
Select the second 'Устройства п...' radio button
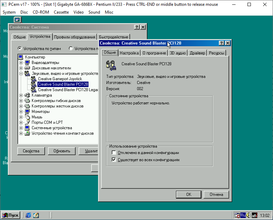click(x=71, y=48)
